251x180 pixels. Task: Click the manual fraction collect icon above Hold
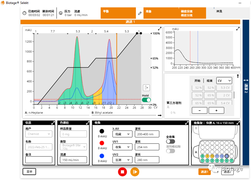146,88
